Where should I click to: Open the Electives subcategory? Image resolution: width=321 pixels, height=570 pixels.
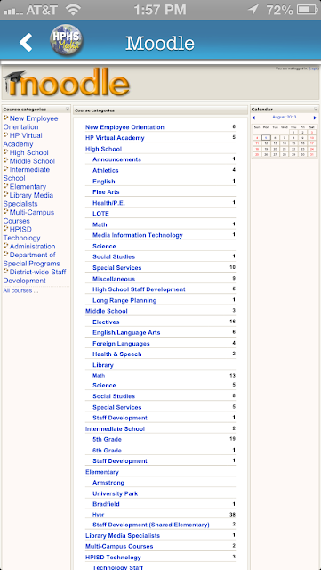106,322
